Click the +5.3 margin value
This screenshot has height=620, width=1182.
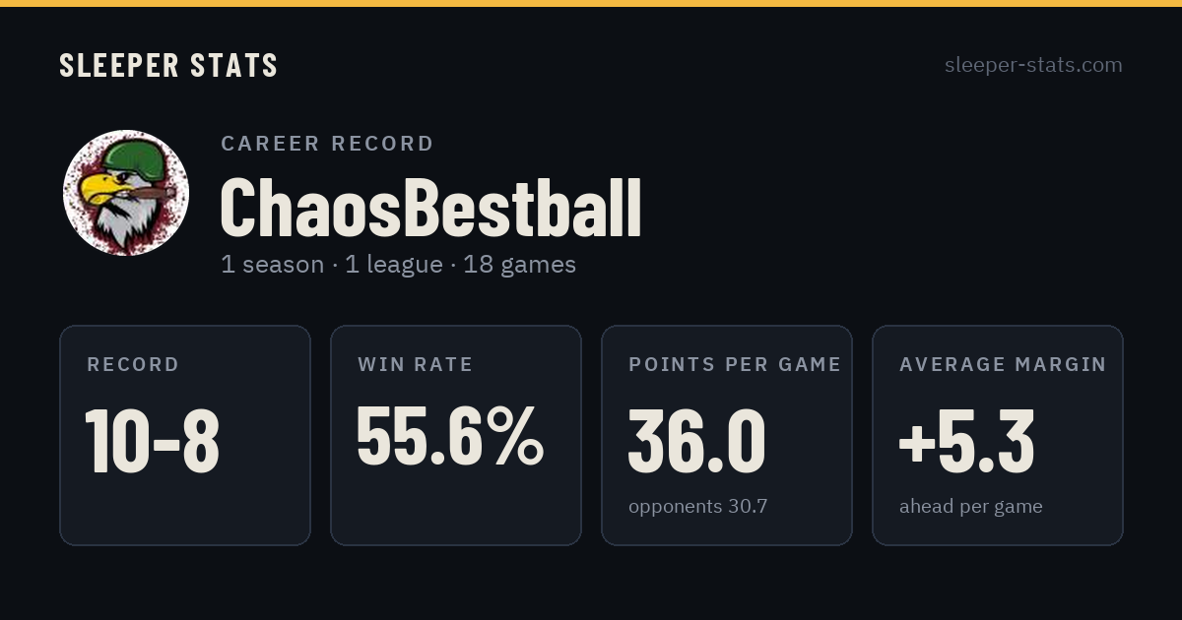[966, 441]
